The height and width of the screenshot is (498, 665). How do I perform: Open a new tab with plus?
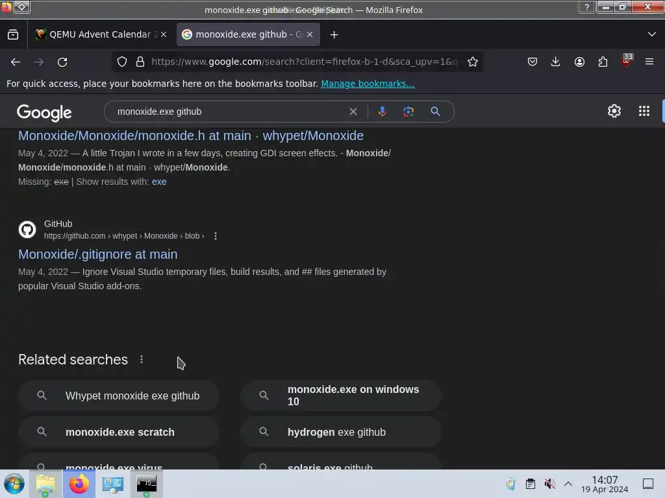click(334, 35)
